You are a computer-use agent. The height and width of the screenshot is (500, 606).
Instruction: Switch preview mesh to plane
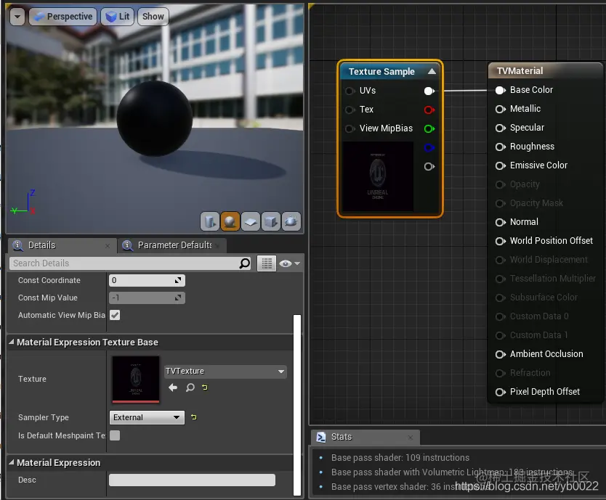[x=251, y=221]
